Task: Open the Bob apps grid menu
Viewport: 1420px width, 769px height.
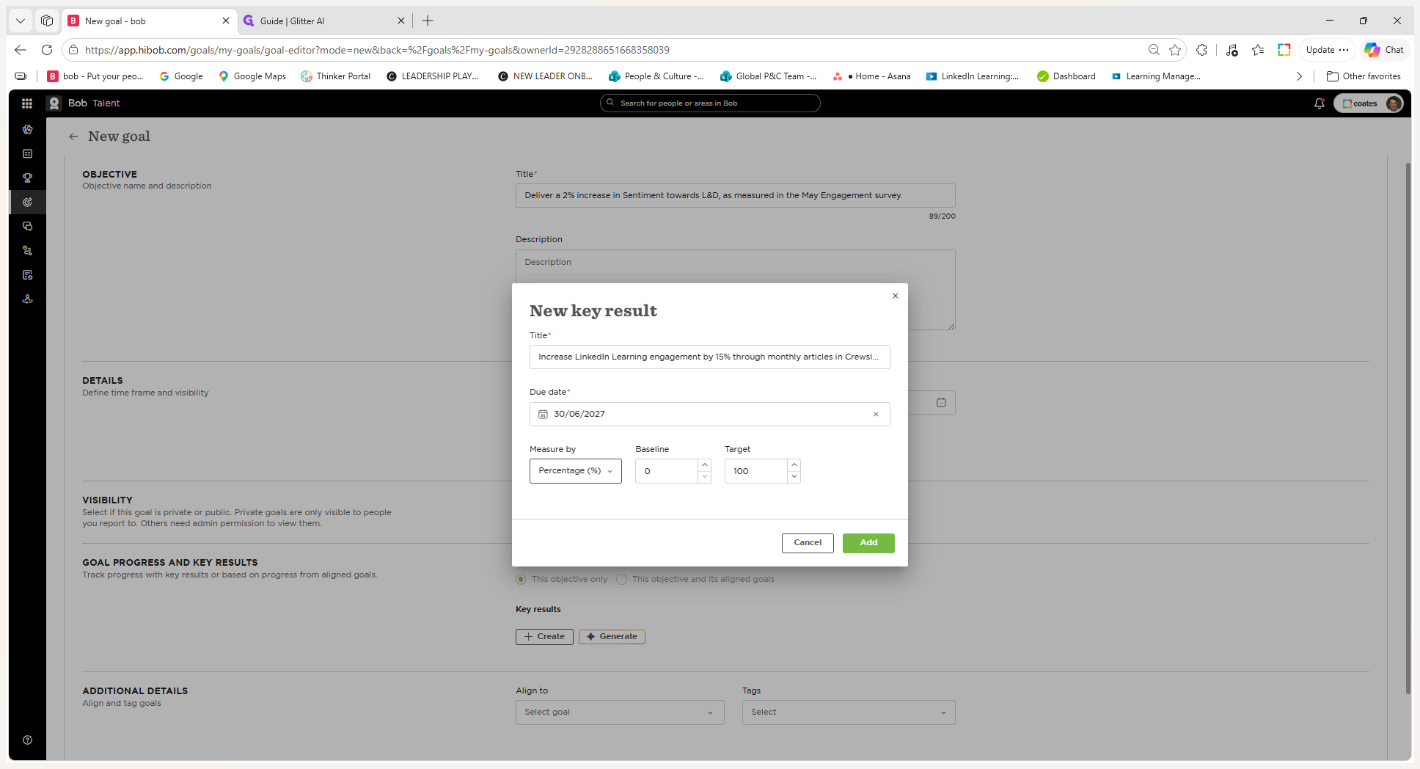Action: 27,103
